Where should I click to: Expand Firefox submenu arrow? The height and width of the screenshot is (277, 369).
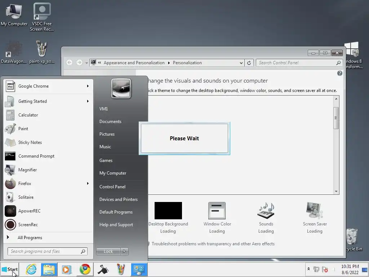[x=88, y=183]
